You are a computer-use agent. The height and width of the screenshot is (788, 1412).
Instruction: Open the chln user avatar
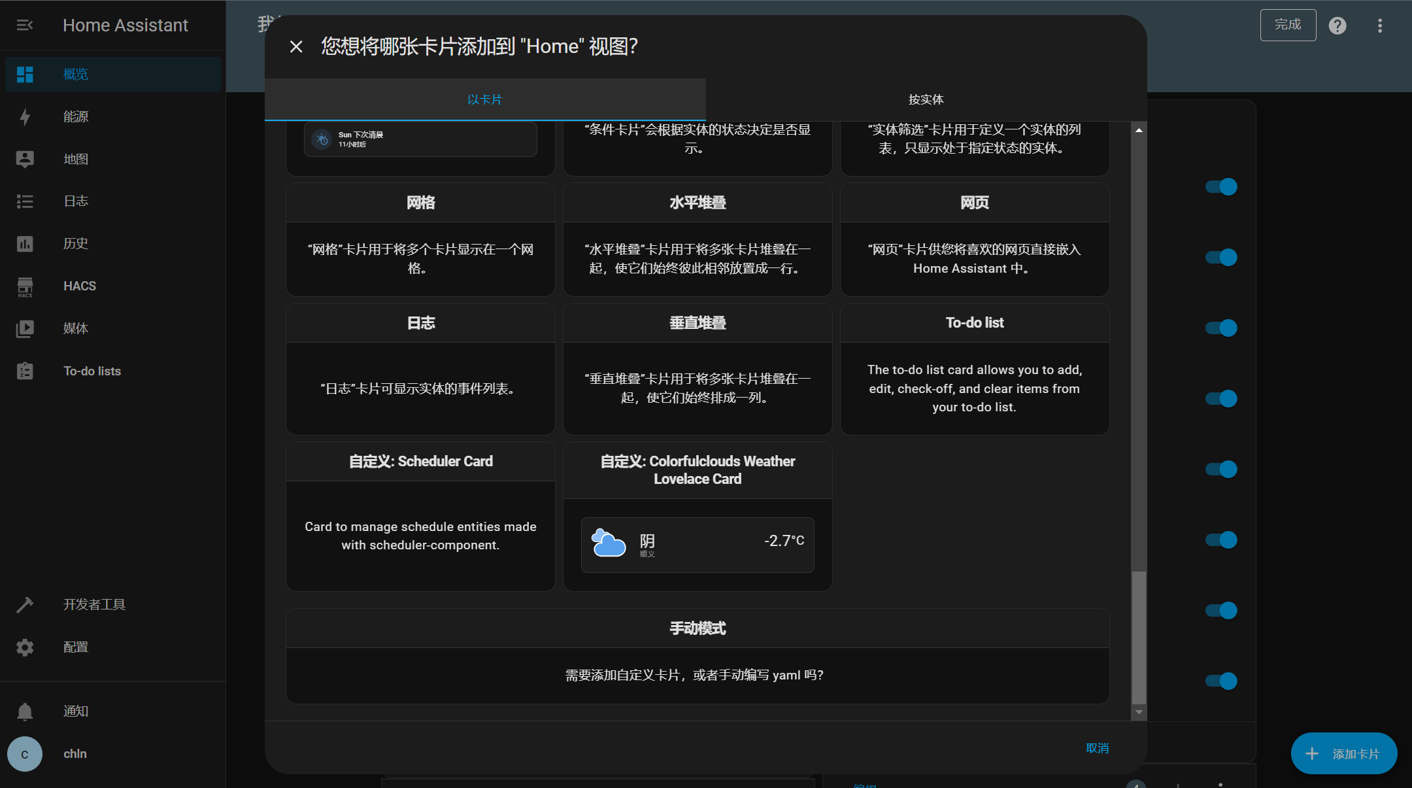coord(25,754)
